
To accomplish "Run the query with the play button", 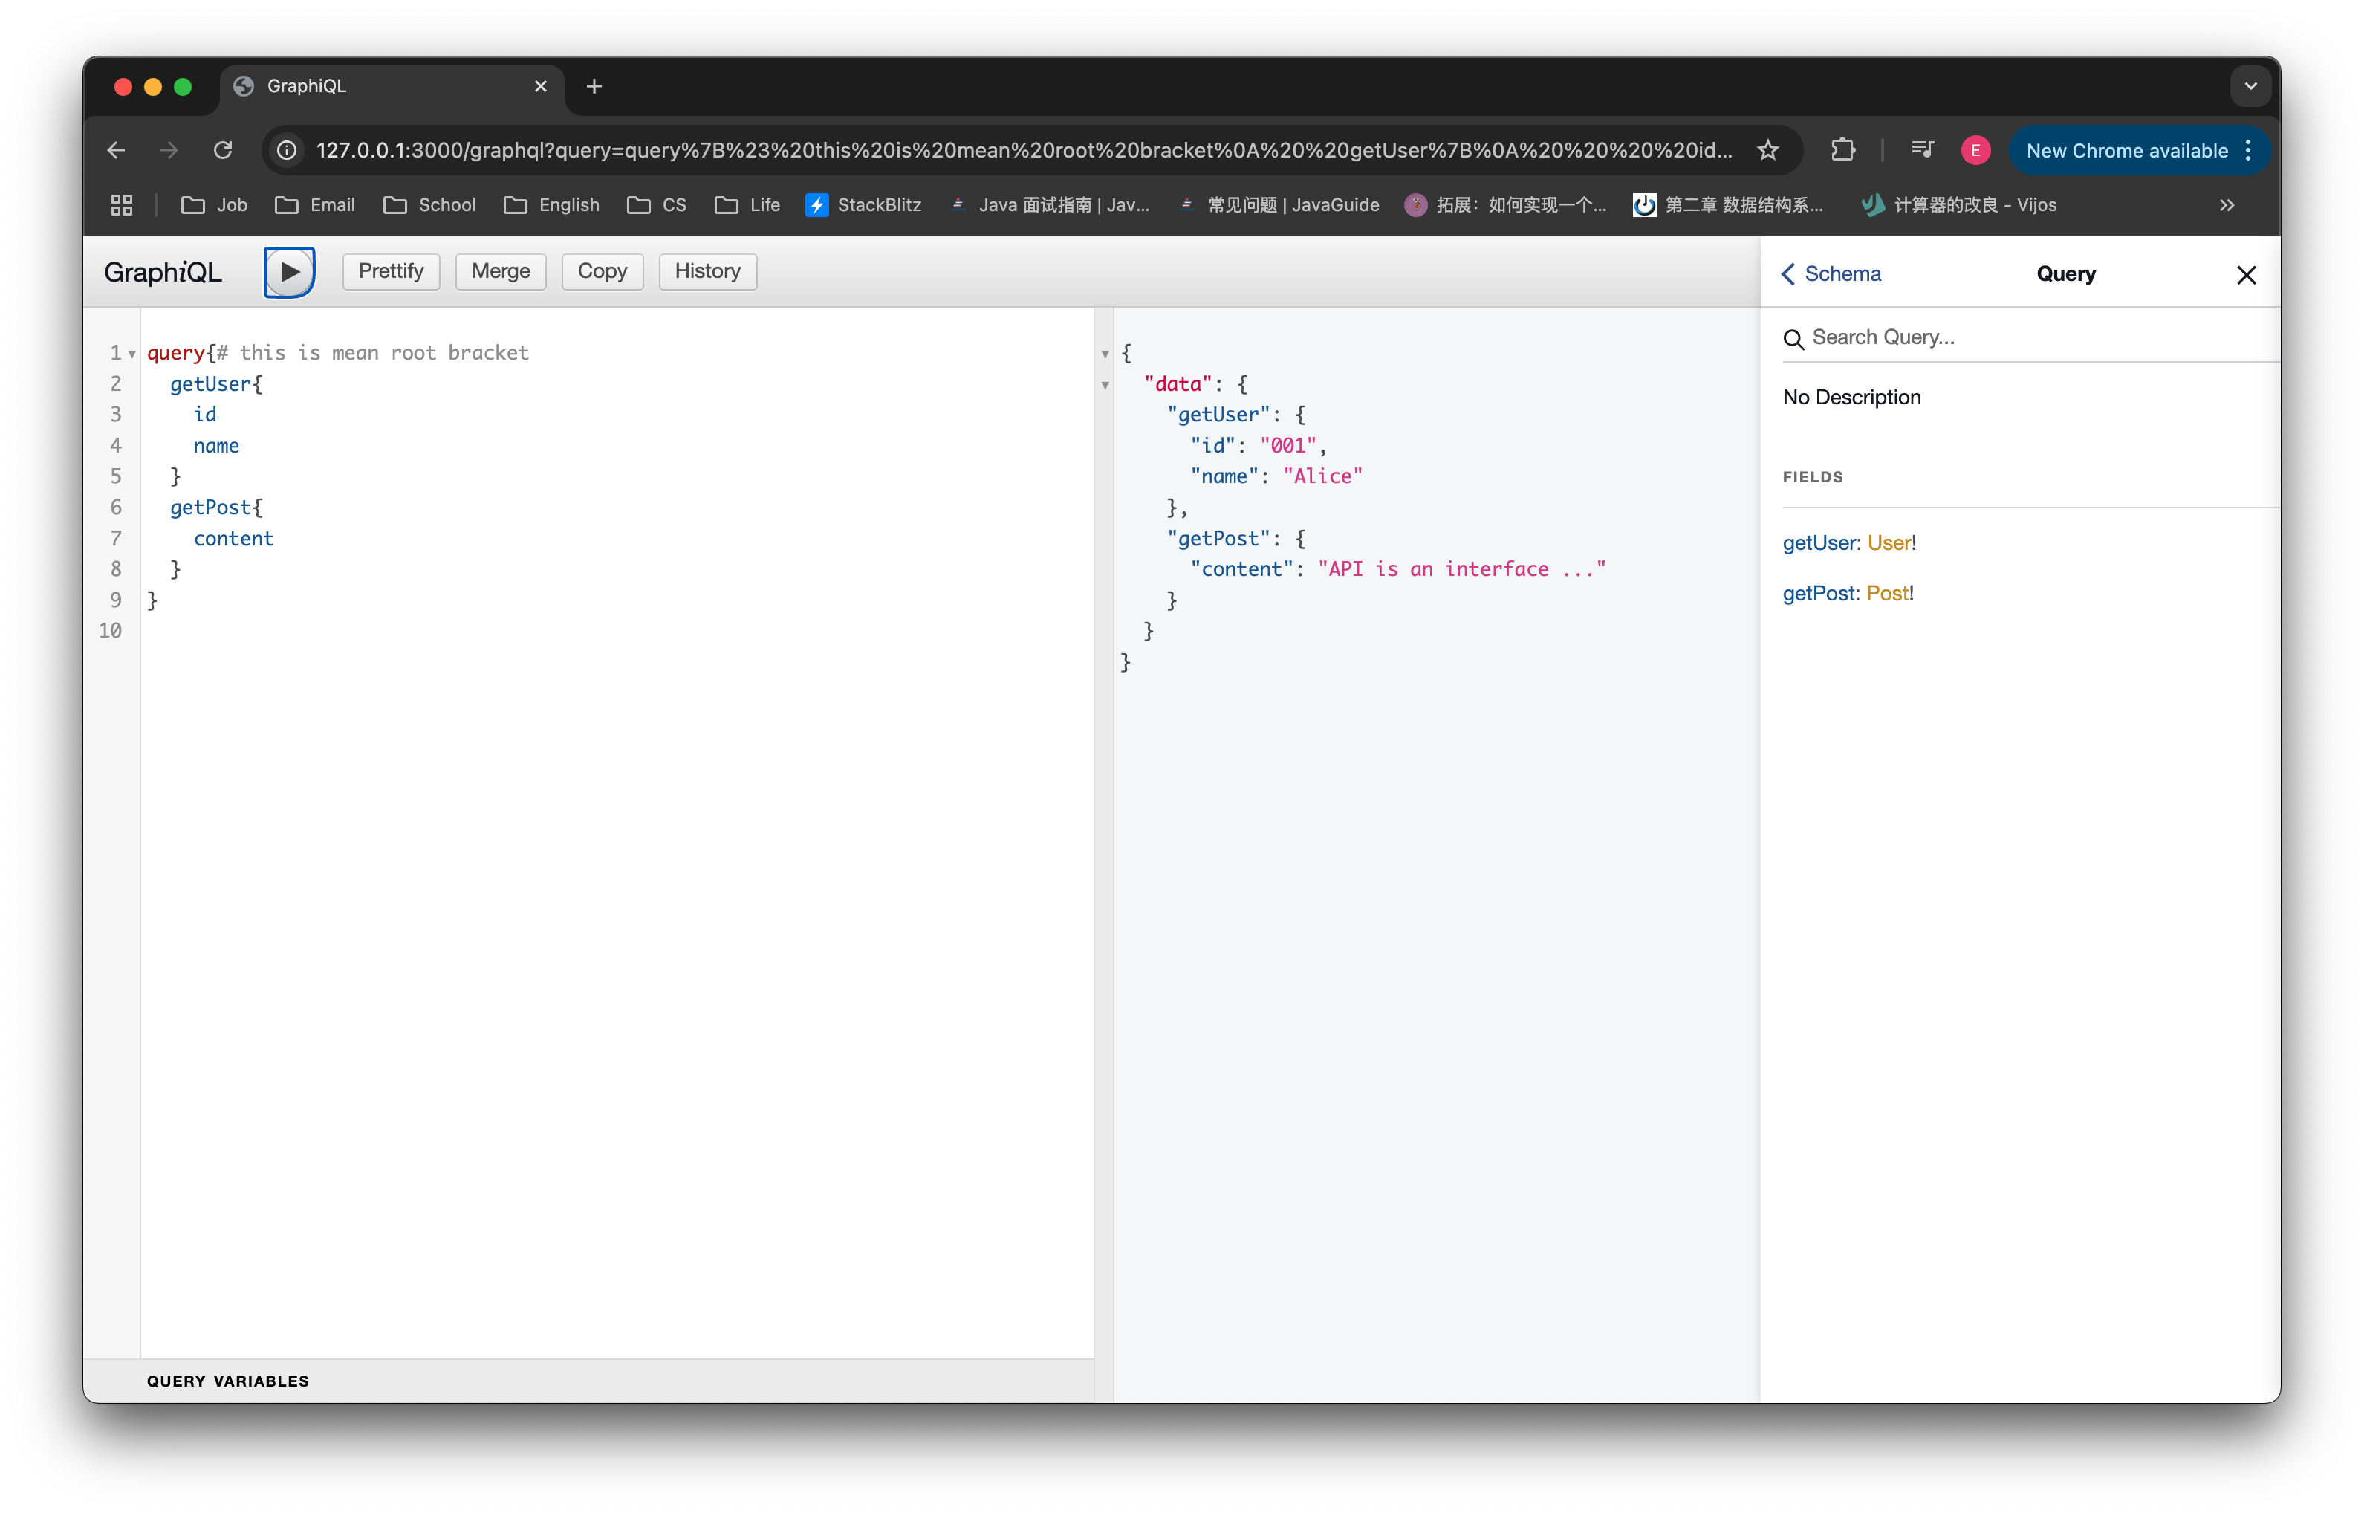I will click(x=289, y=272).
